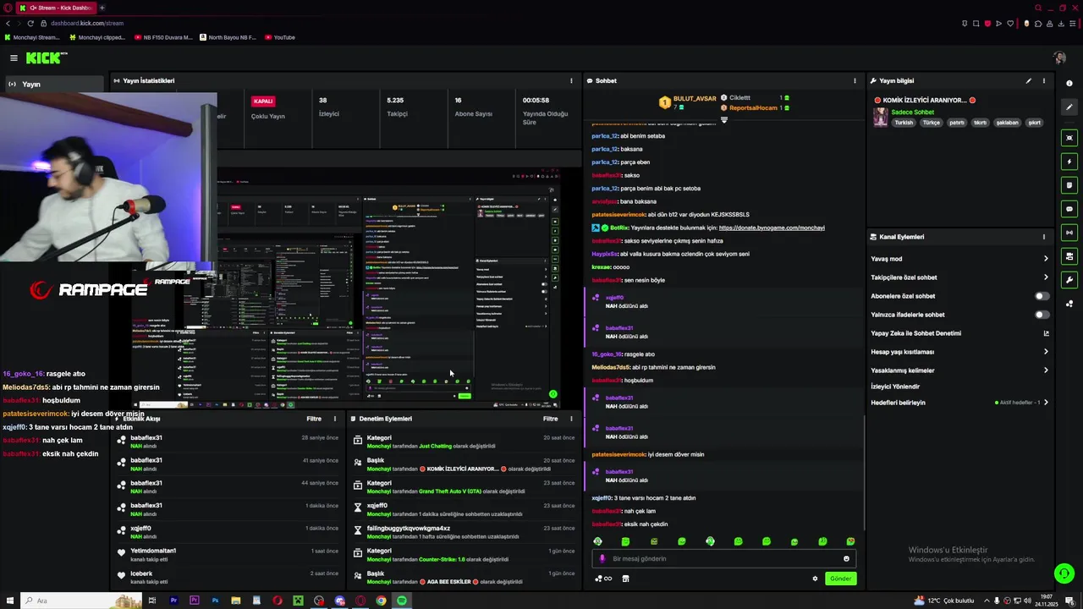1083x609 pixels.
Task: Toggle Abonelere özel sohbet switch
Action: (1042, 296)
